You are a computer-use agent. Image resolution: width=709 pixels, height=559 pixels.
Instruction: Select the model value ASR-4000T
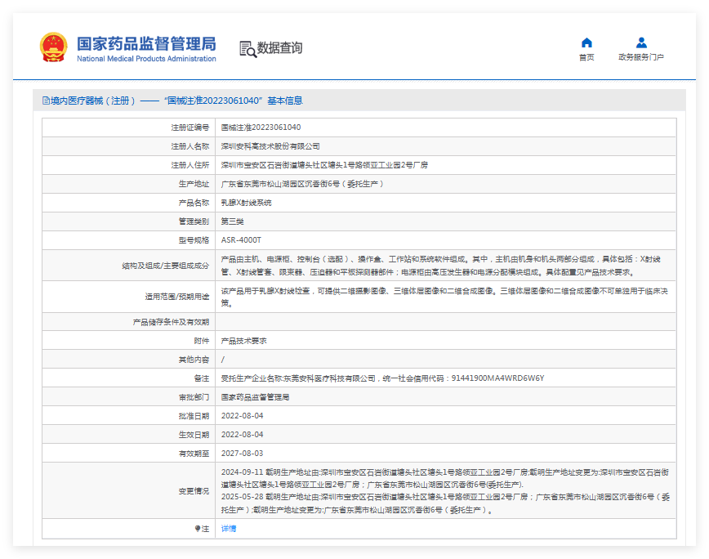pyautogui.click(x=241, y=240)
